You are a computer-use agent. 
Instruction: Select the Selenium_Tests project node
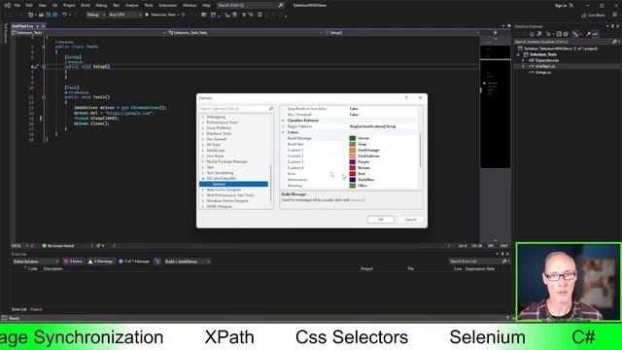pos(543,54)
